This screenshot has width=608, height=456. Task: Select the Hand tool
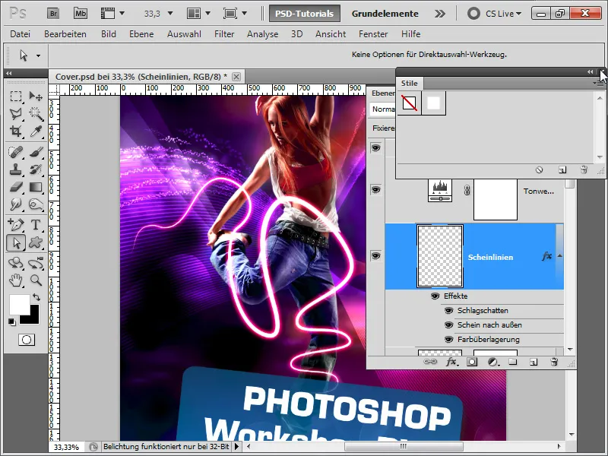coord(16,280)
